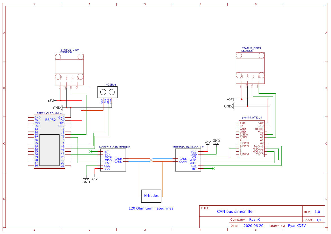Click pin 23 label on ESP32
331x234 pixels.
coord(63,157)
